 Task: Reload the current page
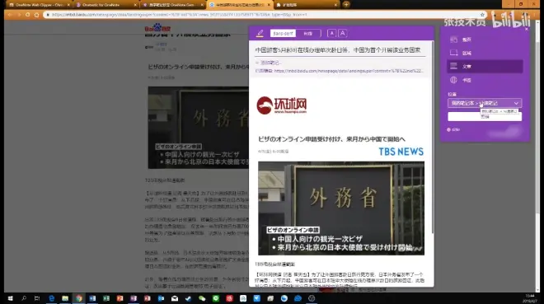[28, 15]
